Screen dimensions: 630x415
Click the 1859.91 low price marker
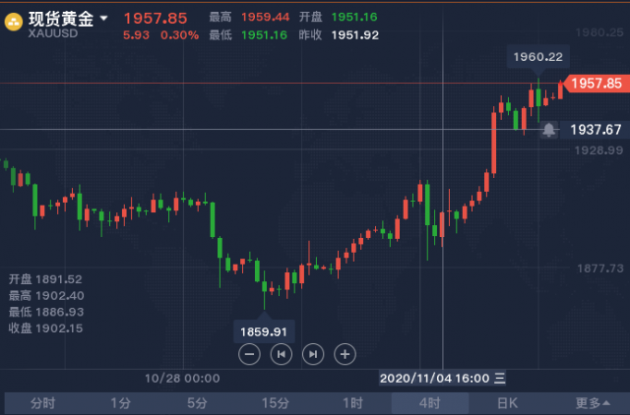(264, 332)
